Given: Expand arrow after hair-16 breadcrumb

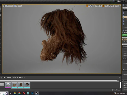Looking at the screenshot, I should tap(25, 78).
